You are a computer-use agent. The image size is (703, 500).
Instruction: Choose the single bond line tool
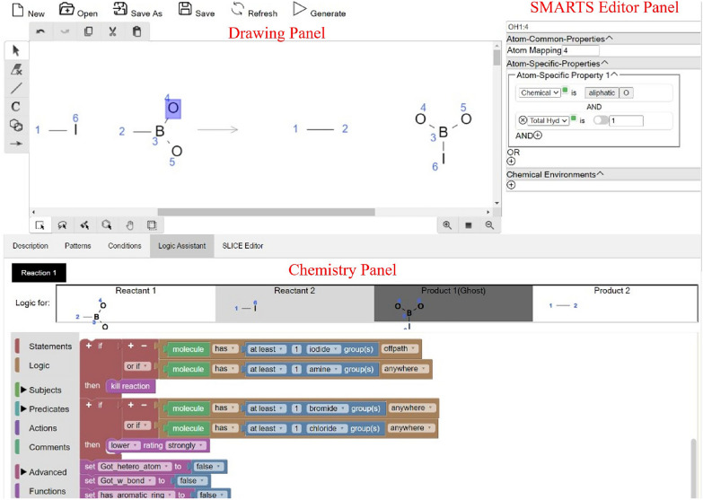(16, 88)
